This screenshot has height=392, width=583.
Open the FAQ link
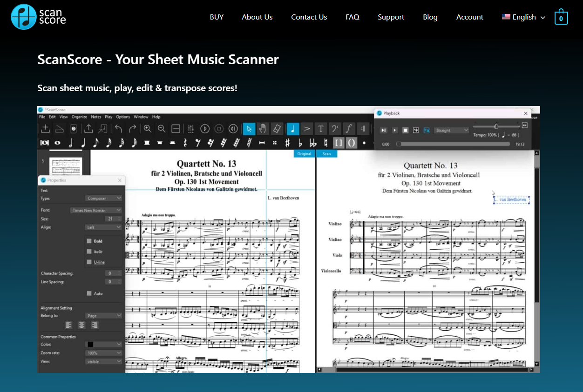(353, 17)
